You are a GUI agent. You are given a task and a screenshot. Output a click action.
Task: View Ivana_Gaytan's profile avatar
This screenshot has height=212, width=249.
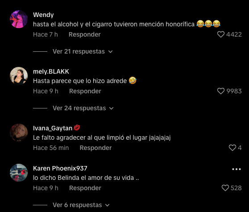19,133
